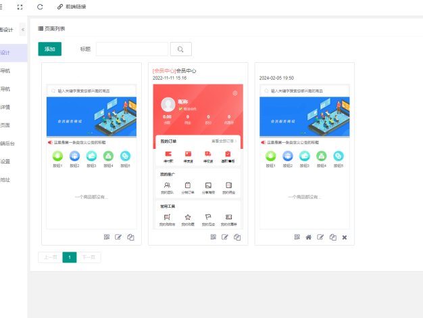423x318 pixels.
Task: Click the 页面列表 header label
Action: [x=51, y=28]
